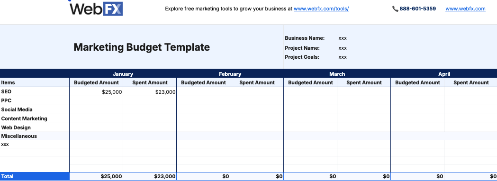Viewport: 497px width, 181px height.
Task: Select the Marketing Budget Template title
Action: (x=142, y=47)
